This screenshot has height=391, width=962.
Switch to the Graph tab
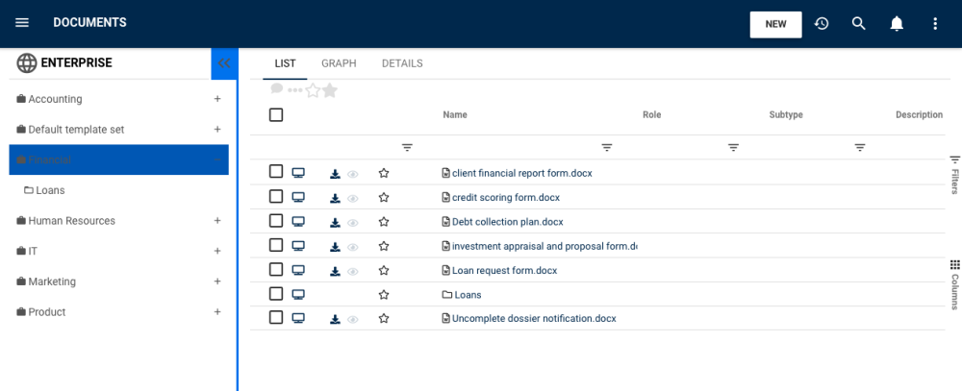tap(339, 63)
